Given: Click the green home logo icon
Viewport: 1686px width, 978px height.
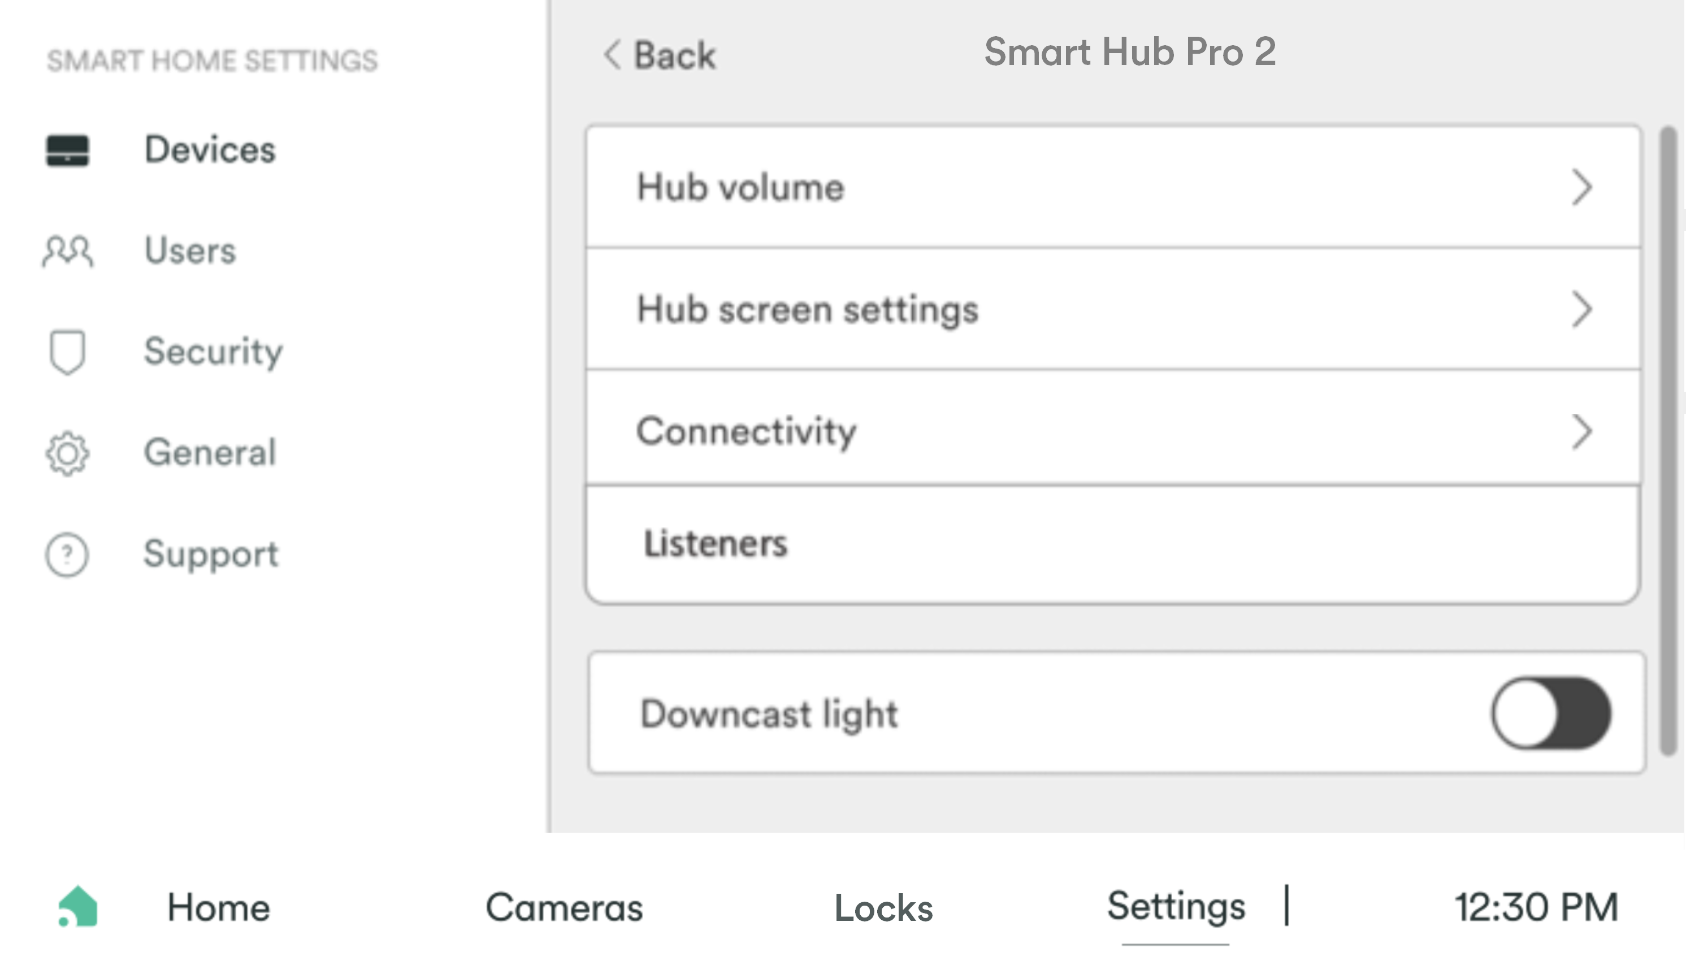Looking at the screenshot, I should pos(77,906).
